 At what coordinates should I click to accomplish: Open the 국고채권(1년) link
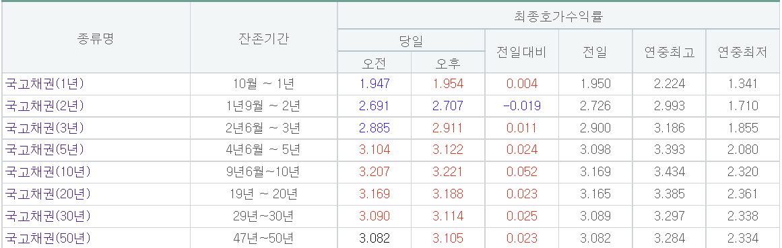(x=44, y=83)
